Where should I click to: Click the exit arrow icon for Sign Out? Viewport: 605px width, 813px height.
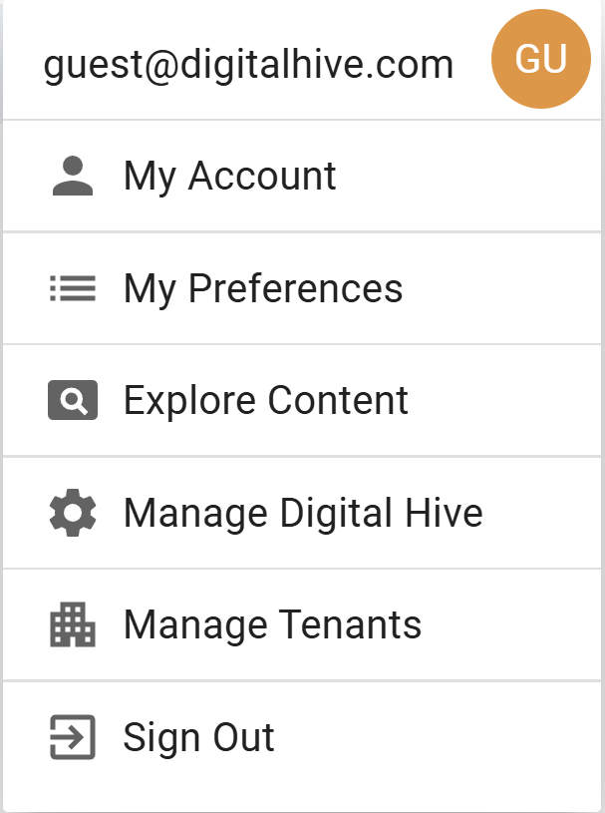(x=73, y=737)
